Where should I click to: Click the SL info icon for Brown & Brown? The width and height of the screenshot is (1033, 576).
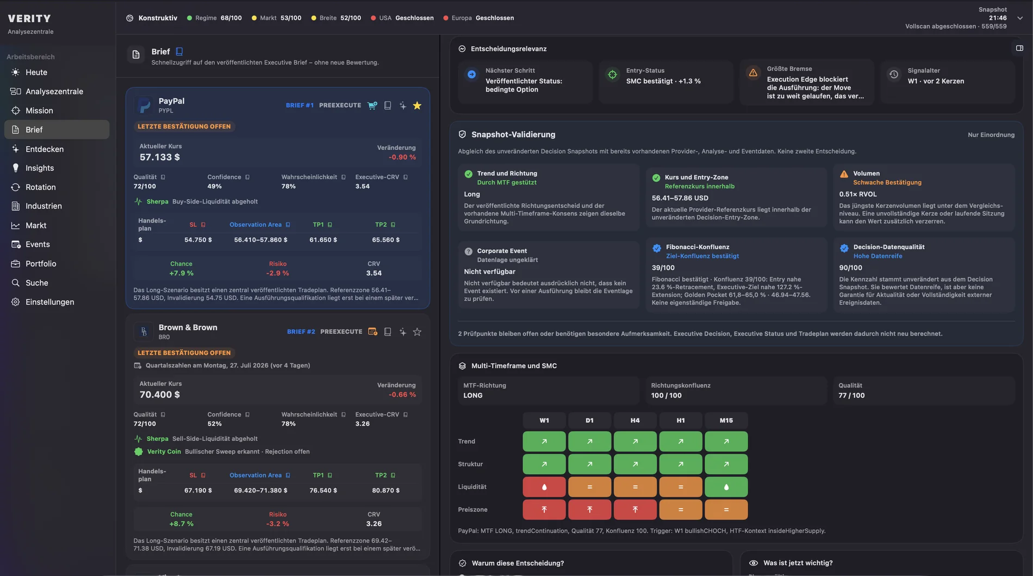click(203, 476)
